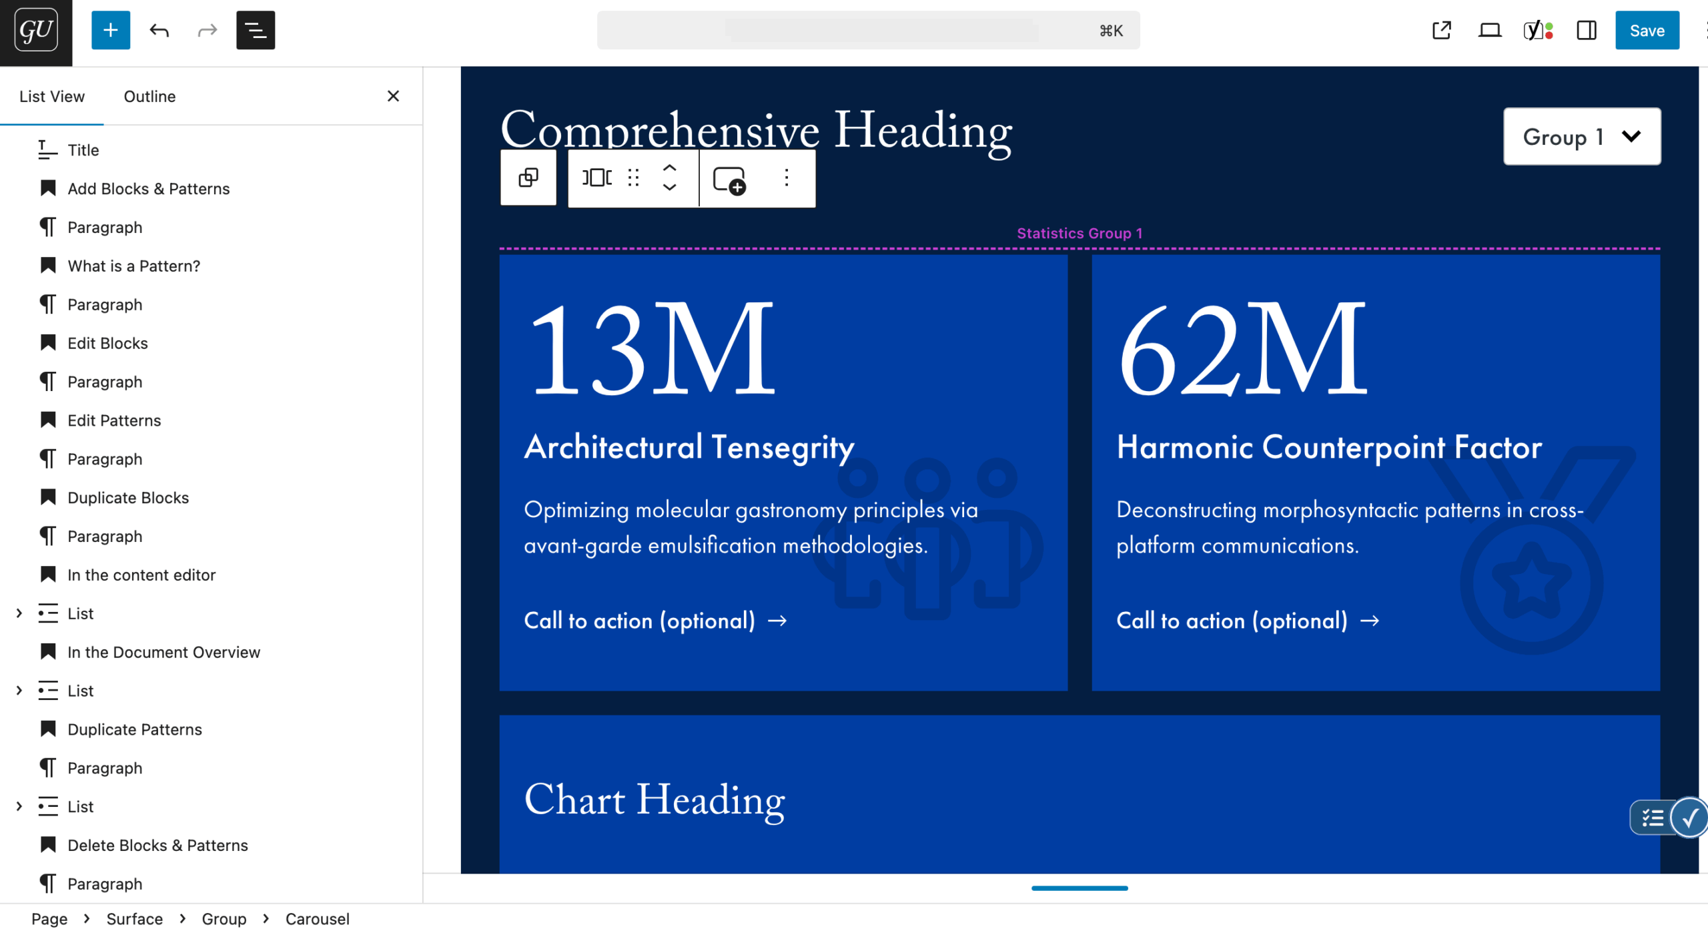Click the Deconstructing morphosyntactic patterns description text
1708x933 pixels.
1350,528
